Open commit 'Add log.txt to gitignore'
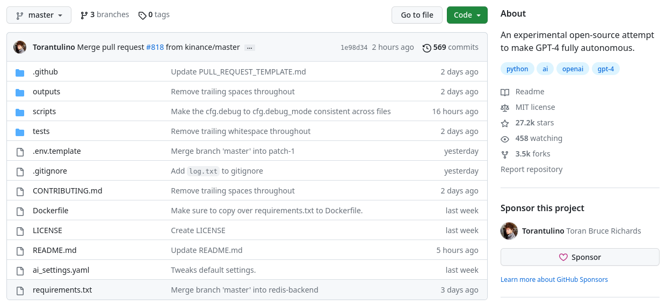Viewport: 666px width, 306px height. pyautogui.click(x=217, y=171)
